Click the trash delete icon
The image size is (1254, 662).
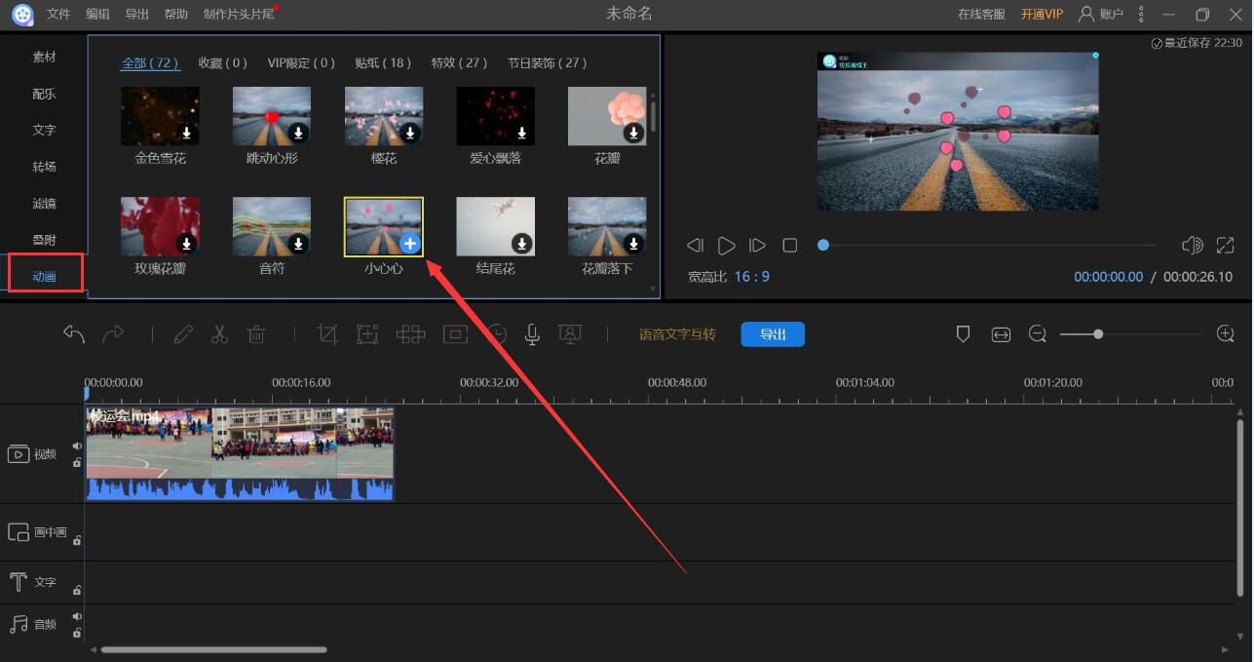[x=256, y=334]
